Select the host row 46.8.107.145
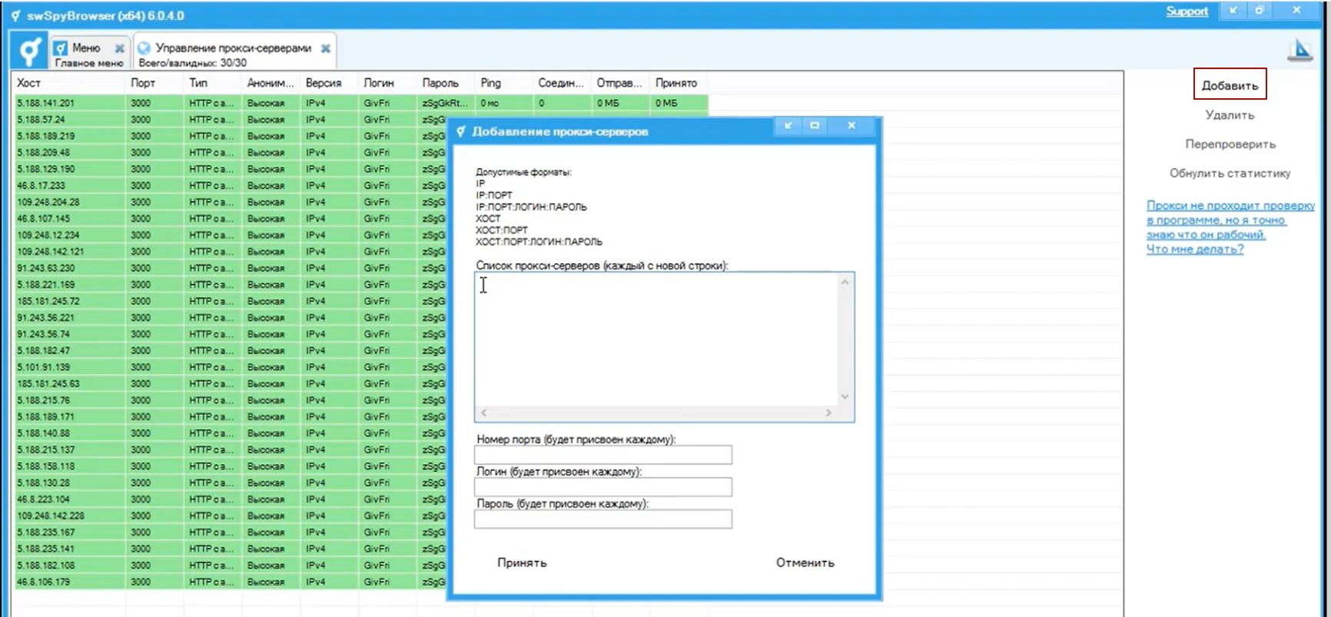Image resolution: width=1331 pixels, height=617 pixels. click(x=231, y=219)
